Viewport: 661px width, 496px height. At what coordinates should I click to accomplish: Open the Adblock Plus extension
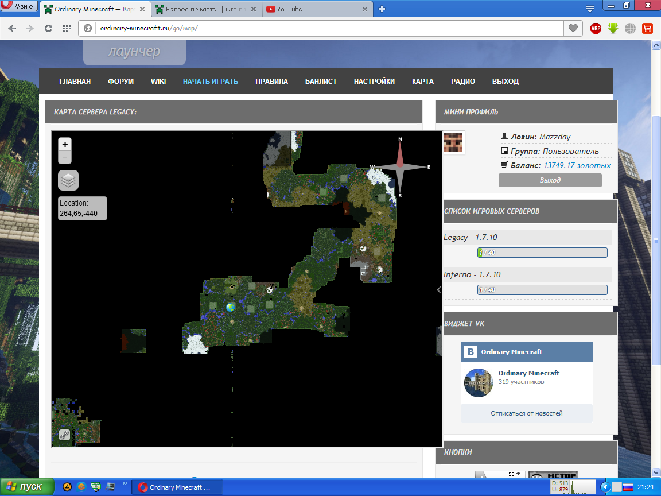tap(596, 28)
